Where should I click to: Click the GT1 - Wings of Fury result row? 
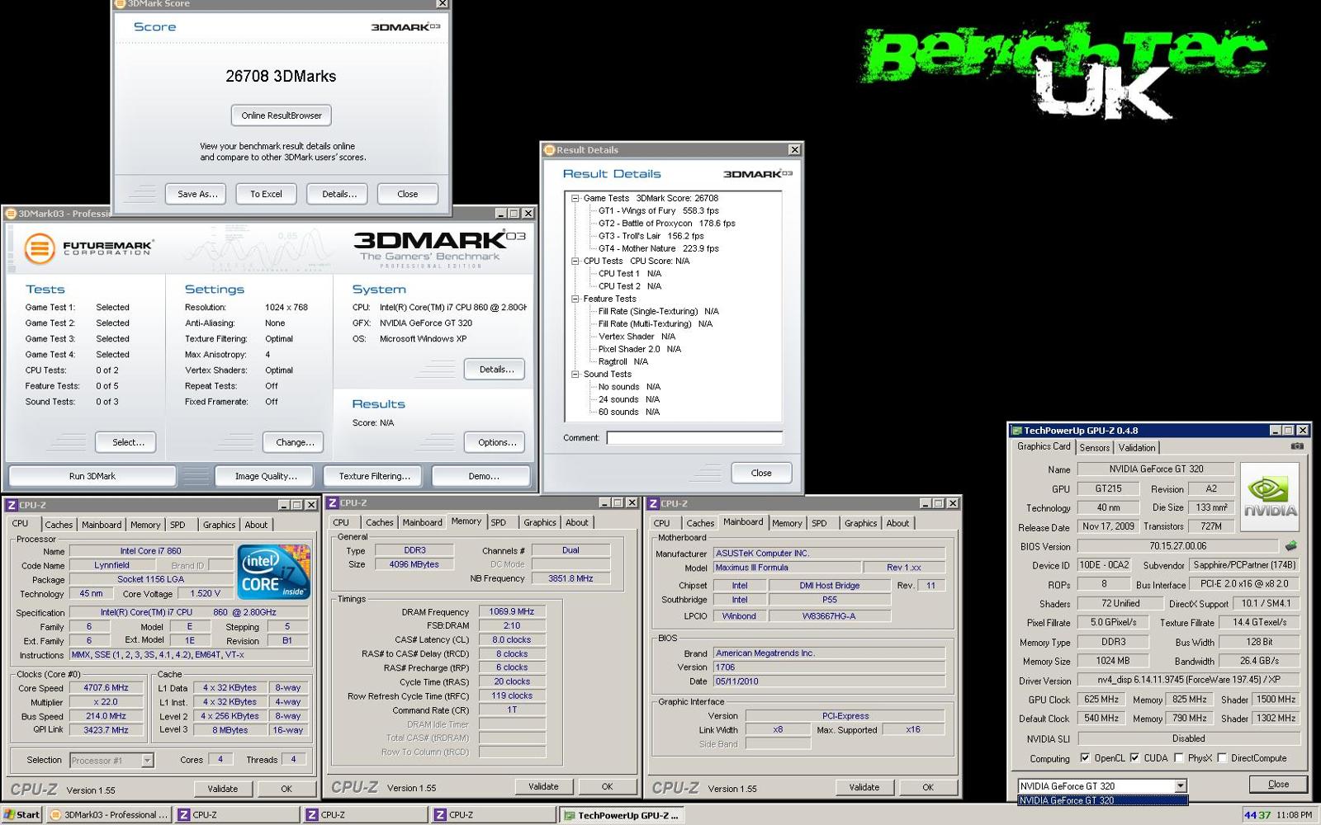click(658, 210)
